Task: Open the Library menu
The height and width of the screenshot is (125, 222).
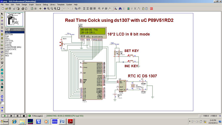Action: (53, 4)
